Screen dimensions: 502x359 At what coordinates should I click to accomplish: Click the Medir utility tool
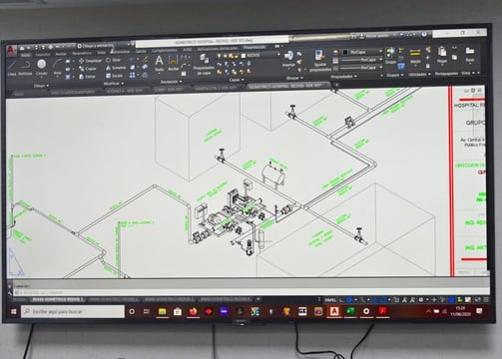click(415, 56)
